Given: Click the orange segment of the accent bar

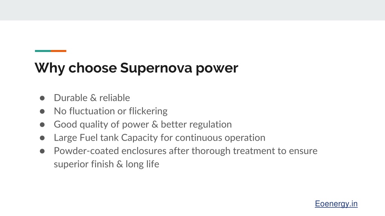Looking at the screenshot, I should (x=58, y=51).
